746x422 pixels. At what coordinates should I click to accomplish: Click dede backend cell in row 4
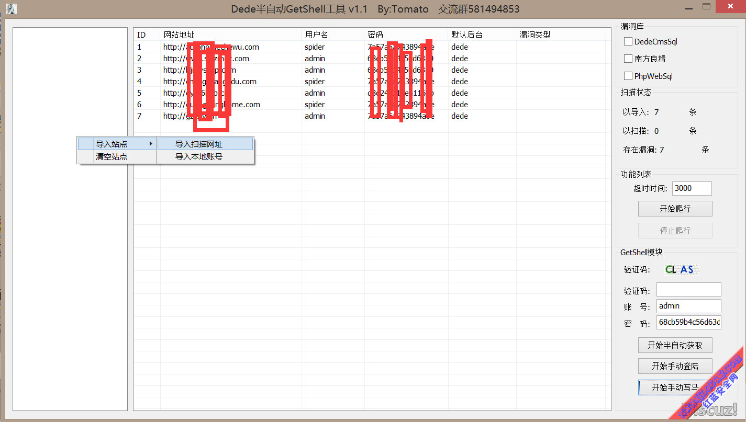460,82
